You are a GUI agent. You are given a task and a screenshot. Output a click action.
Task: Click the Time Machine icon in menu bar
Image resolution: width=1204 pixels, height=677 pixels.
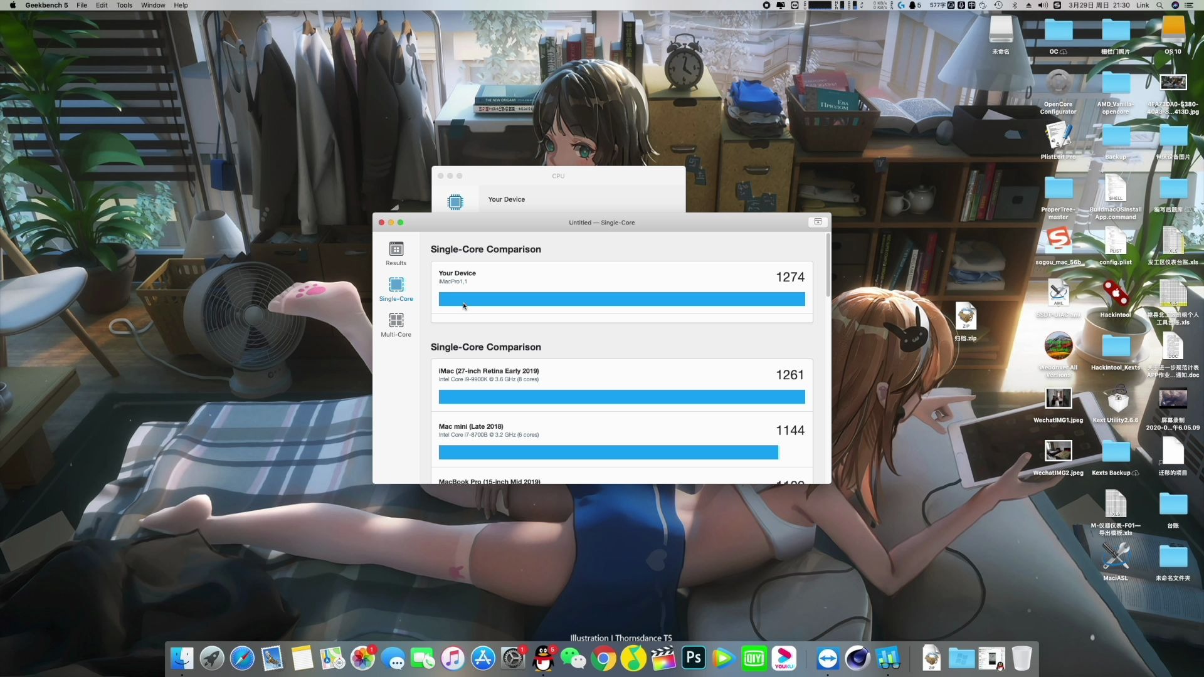[x=998, y=5]
